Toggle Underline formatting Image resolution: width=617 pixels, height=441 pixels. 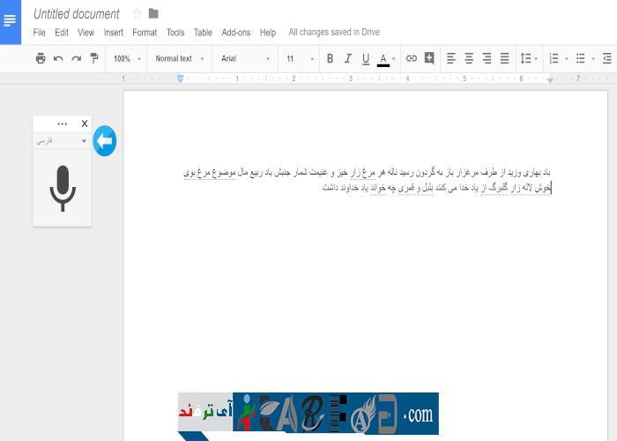coord(365,59)
